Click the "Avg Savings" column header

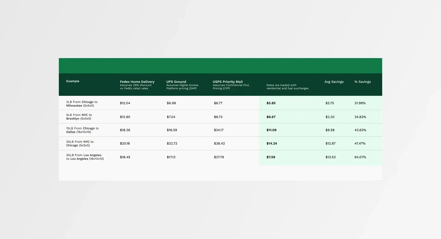pyautogui.click(x=334, y=82)
